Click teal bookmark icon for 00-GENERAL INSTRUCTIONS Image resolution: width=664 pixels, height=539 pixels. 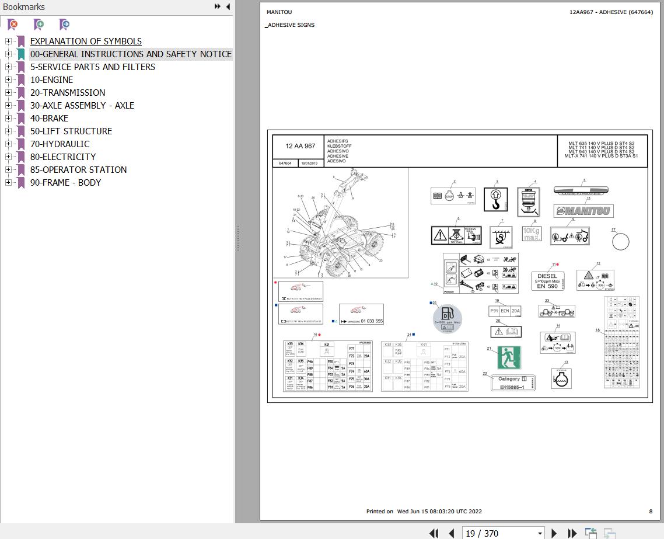[x=21, y=54]
